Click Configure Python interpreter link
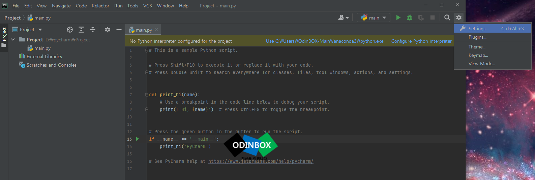The width and height of the screenshot is (535, 180). (421, 41)
